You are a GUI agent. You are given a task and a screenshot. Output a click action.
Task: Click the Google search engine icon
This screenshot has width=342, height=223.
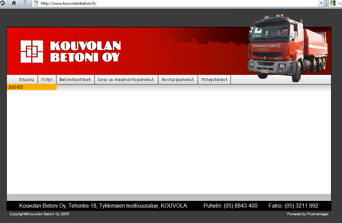pos(333,3)
